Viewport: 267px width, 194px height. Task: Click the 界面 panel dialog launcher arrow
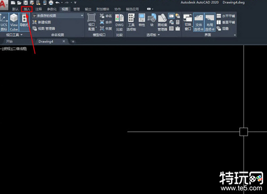pos(235,35)
